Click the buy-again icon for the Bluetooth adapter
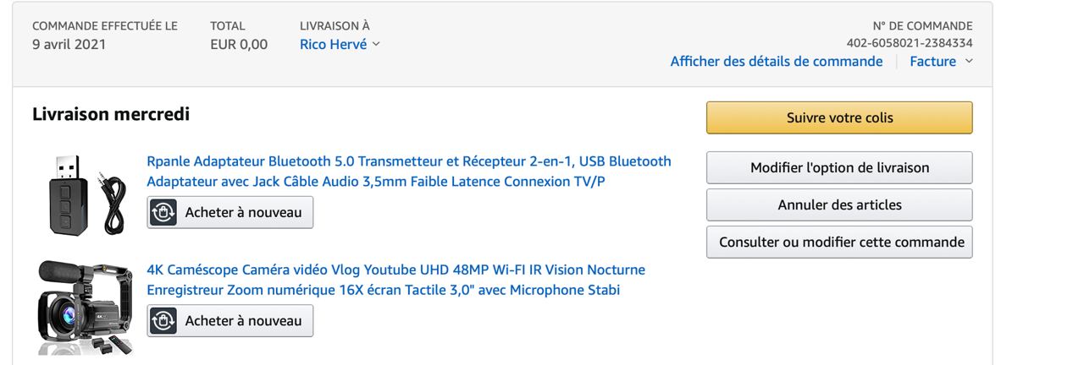Screen dimensions: 1084x365 click(163, 212)
